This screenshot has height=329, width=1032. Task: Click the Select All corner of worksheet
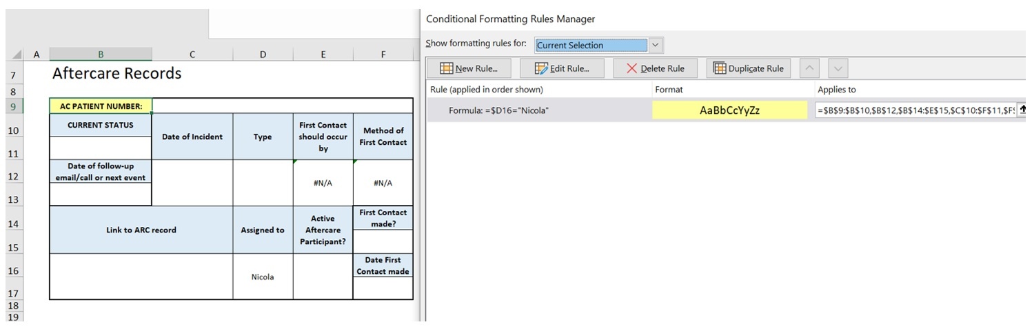point(16,54)
